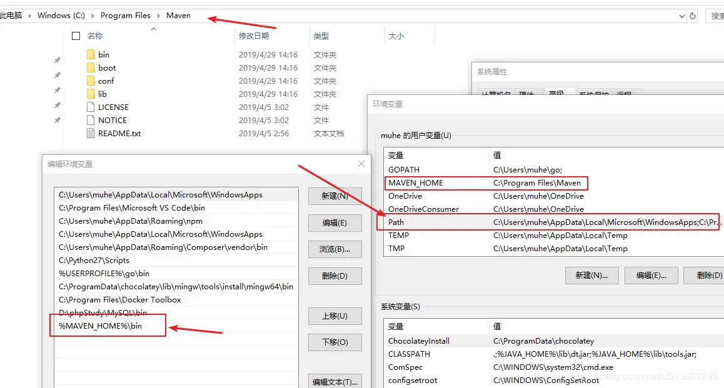Expand chevron after Windows (C:) breadcrumb
Image resolution: width=724 pixels, height=388 pixels.
93,16
